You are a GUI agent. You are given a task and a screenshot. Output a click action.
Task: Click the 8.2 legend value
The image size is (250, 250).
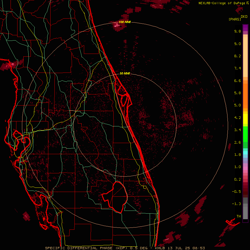(x=237, y=56)
